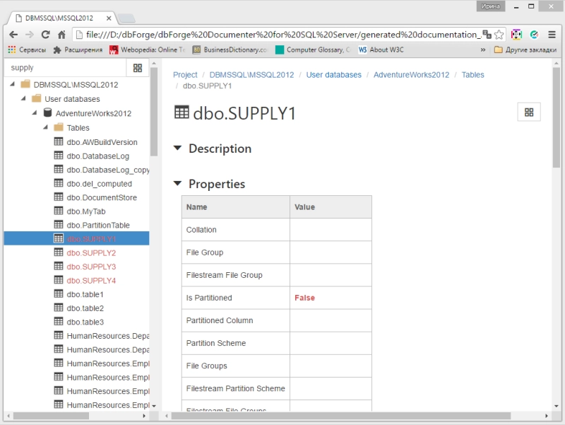Click the grid view button beside search
This screenshot has height=425, width=565.
pos(138,68)
